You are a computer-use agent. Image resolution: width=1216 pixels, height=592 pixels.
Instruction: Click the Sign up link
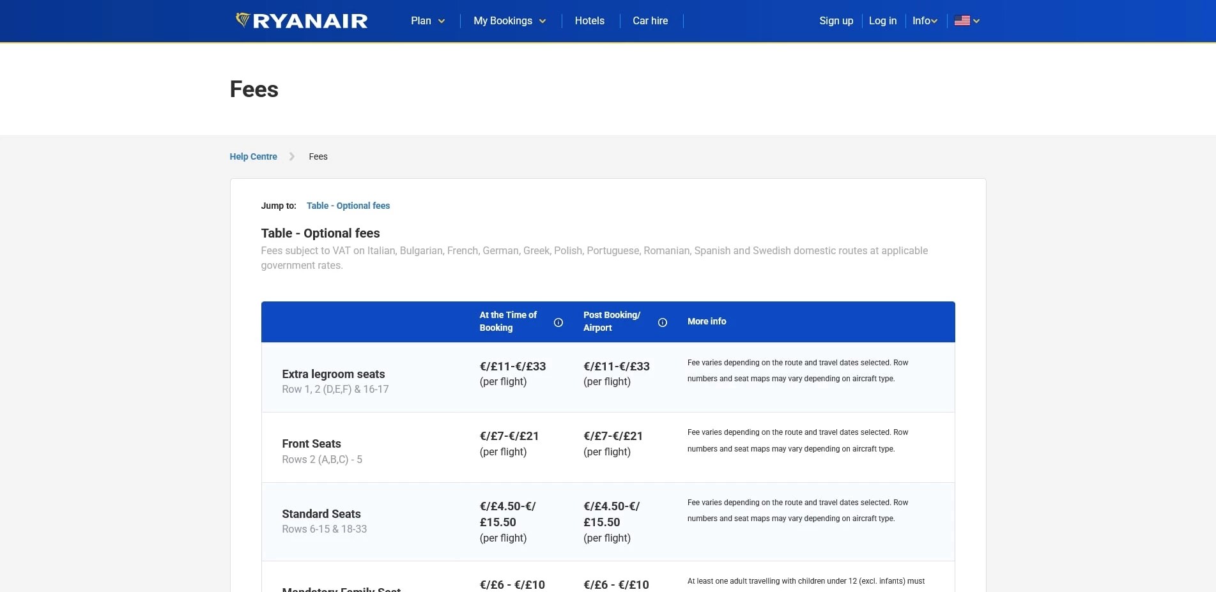tap(836, 20)
